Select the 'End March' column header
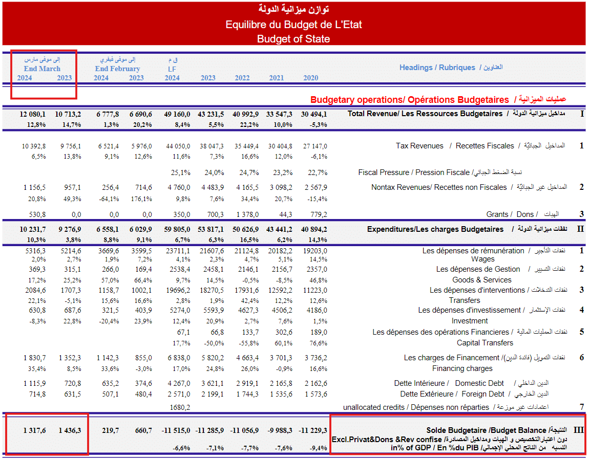This screenshot has height=459, width=590. tap(42, 69)
